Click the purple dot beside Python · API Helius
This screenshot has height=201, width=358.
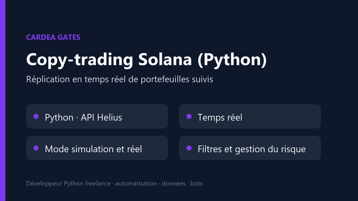coord(36,116)
